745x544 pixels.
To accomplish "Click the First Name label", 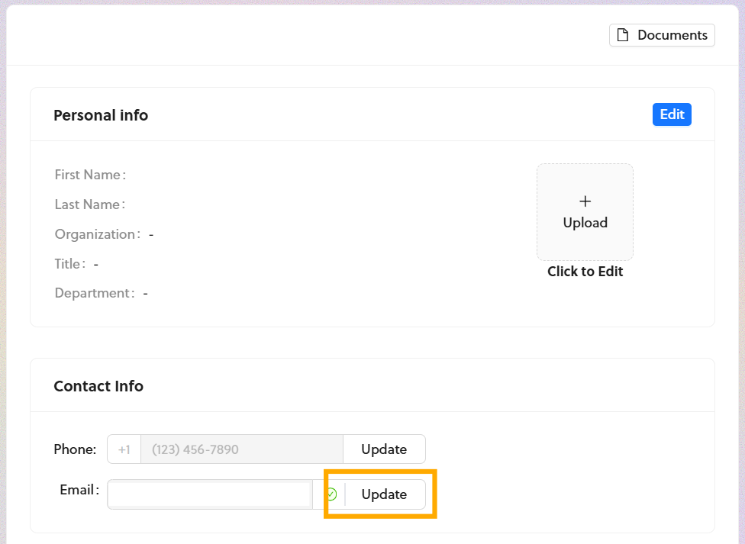I will (88, 175).
